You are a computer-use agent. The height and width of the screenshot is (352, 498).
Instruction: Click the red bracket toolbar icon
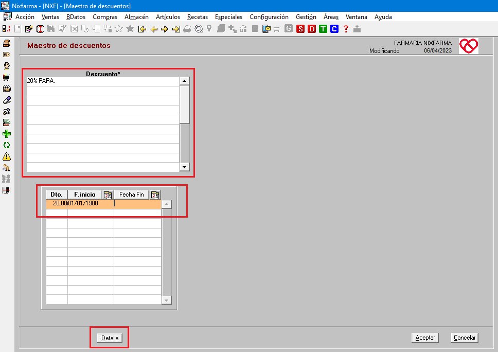click(40, 29)
